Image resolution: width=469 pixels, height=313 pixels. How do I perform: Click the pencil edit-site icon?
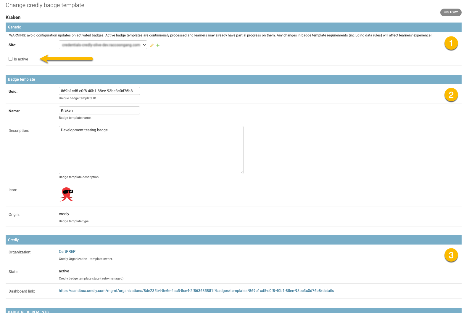click(x=152, y=45)
